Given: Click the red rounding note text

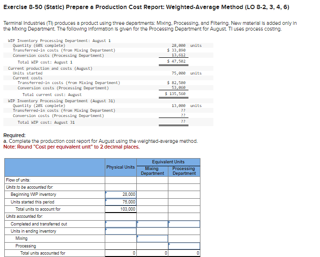Looking at the screenshot, I should tap(72, 147).
